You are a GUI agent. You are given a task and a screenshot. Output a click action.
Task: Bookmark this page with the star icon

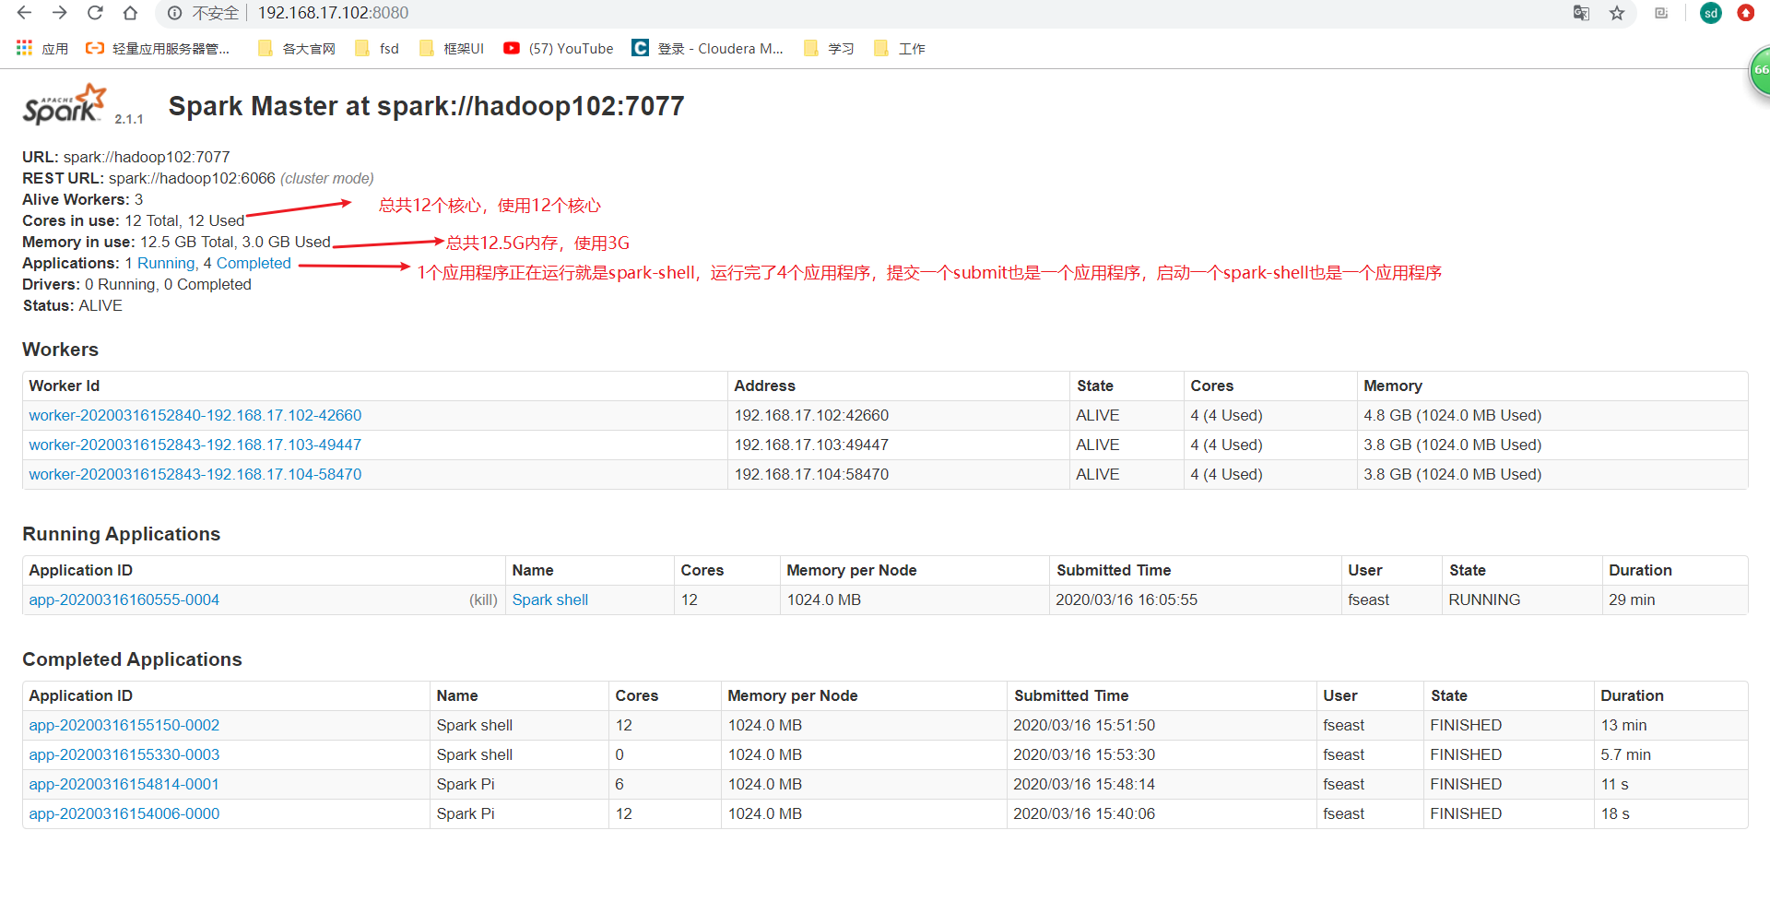point(1617,13)
